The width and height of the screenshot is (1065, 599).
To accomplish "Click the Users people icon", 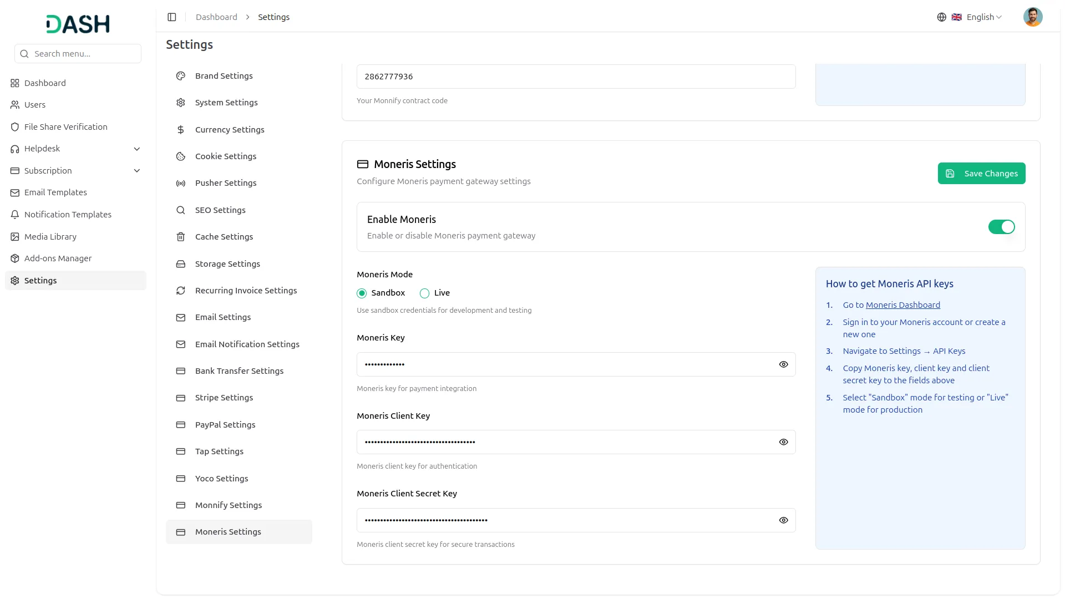I will (x=15, y=105).
